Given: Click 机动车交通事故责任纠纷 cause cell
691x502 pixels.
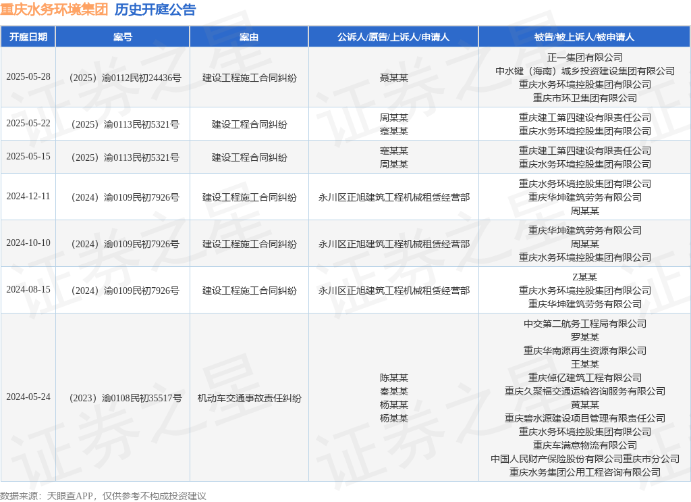Looking at the screenshot, I should (250, 398).
